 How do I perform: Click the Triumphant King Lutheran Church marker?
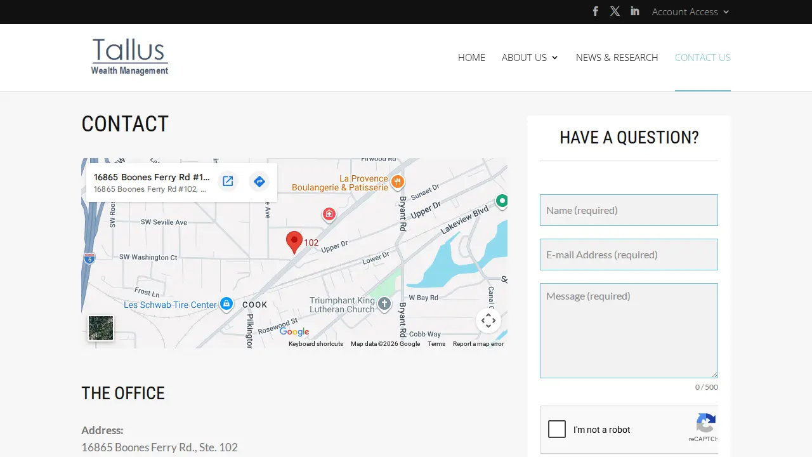(384, 304)
